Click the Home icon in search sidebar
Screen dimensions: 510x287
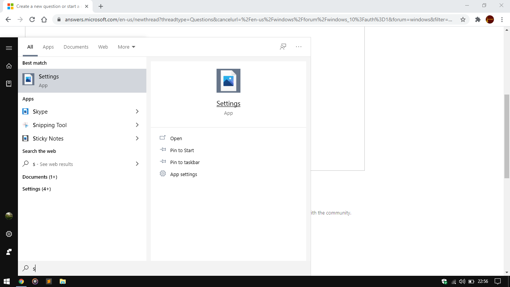(x=9, y=66)
